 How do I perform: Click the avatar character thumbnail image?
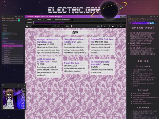click(14, 98)
